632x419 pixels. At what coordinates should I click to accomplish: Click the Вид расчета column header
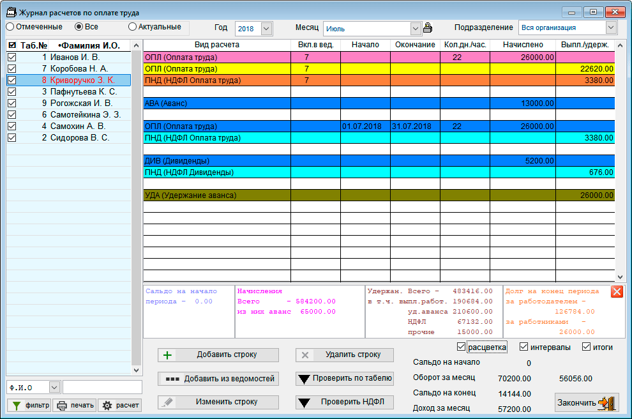(x=217, y=45)
